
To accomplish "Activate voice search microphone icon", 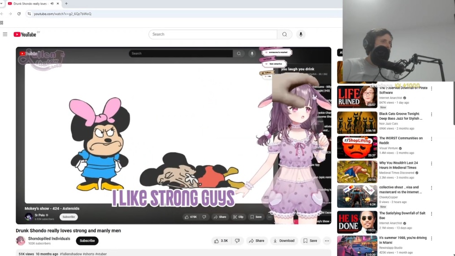I will [x=301, y=34].
